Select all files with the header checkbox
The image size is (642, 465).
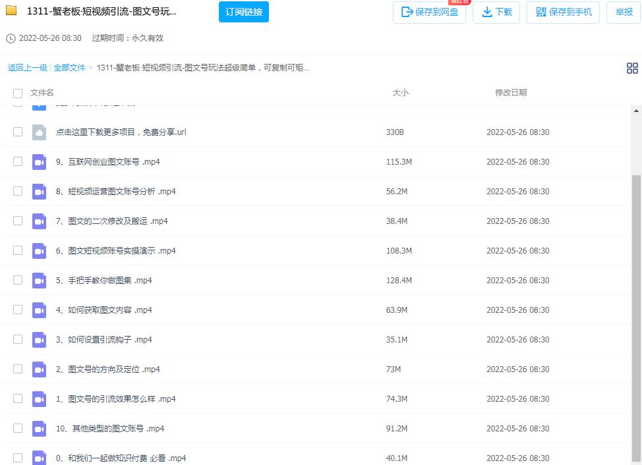pyautogui.click(x=18, y=94)
